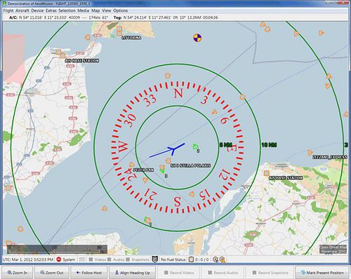Click the Tag position readout

click(x=166, y=18)
